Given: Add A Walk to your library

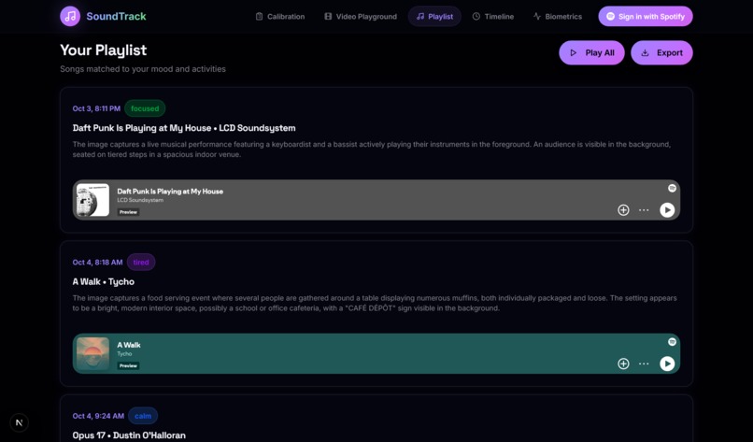Looking at the screenshot, I should pyautogui.click(x=623, y=364).
